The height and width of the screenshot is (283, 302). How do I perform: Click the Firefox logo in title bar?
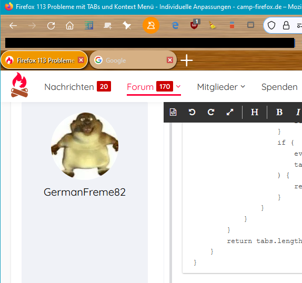tap(9, 6)
